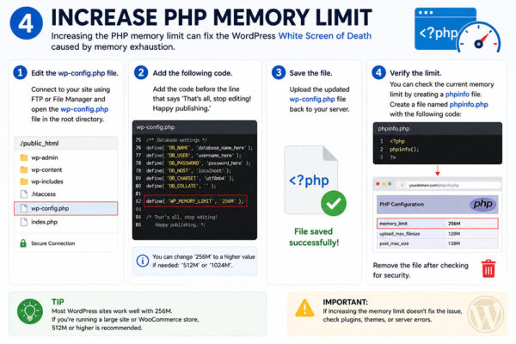Click the red trash can icon
This screenshot has width=516, height=344.
[488, 268]
